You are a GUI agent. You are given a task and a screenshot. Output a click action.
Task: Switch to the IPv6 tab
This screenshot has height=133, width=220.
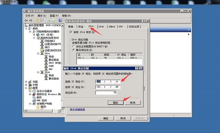point(101,26)
